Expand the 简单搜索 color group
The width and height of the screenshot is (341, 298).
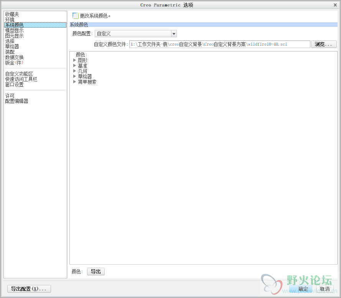coord(74,82)
